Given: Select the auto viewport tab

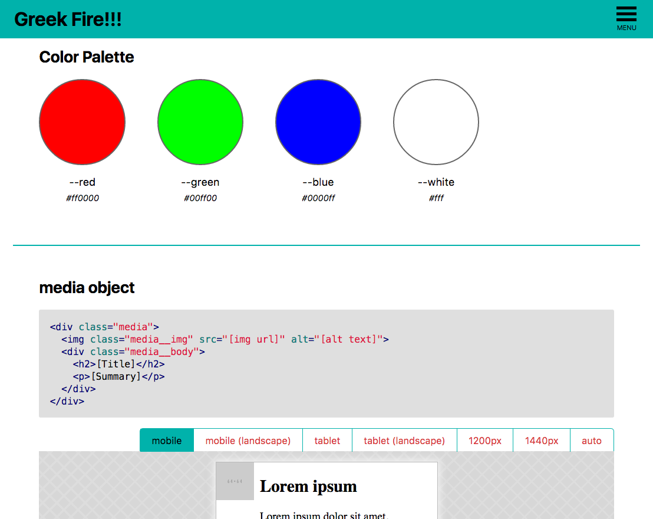Looking at the screenshot, I should (591, 440).
